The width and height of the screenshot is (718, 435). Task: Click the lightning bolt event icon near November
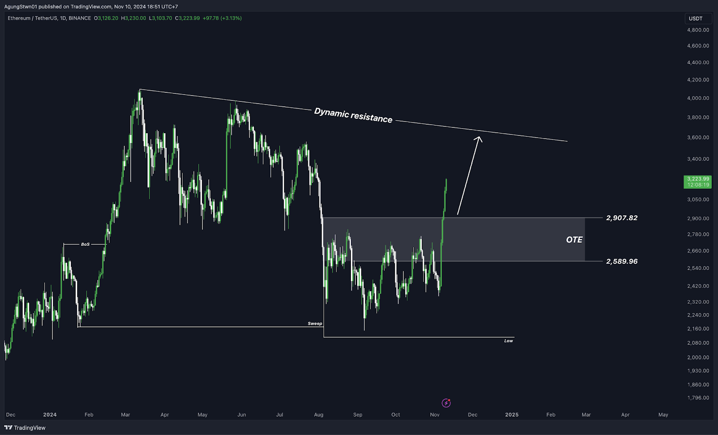(446, 403)
